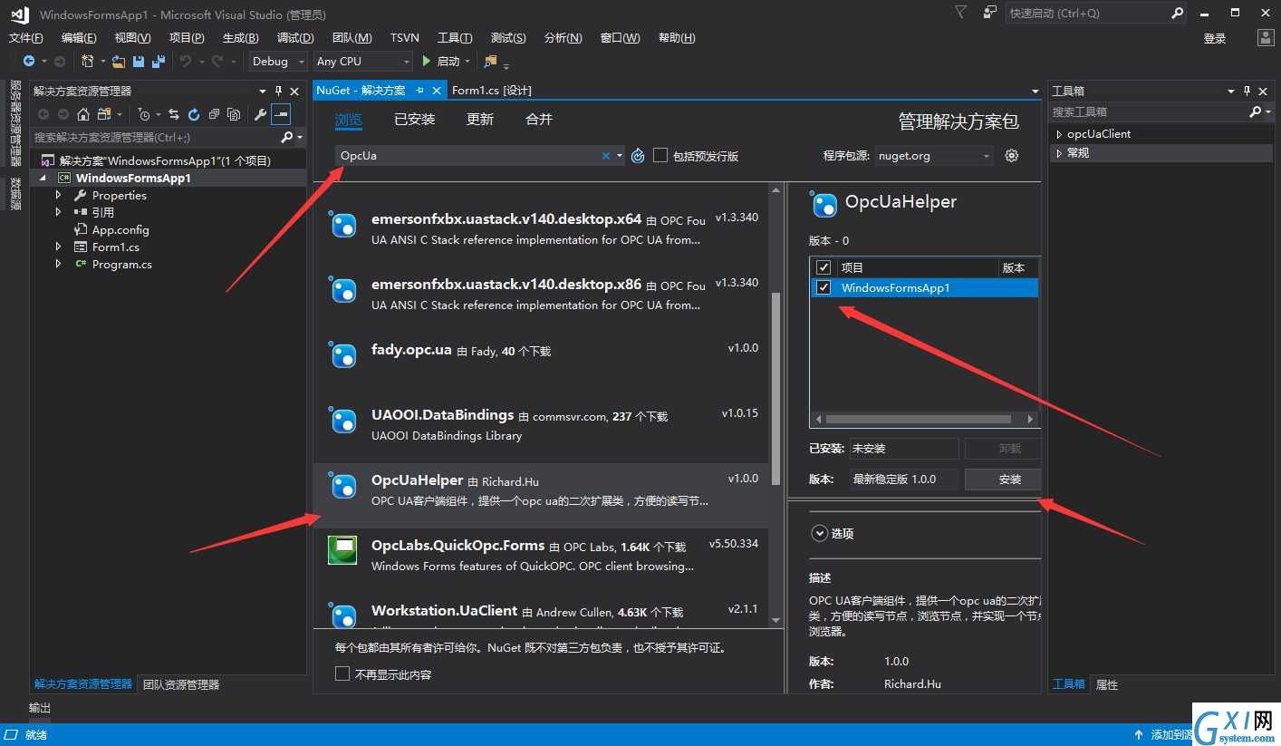Click the Undo arrow icon
Screen dimensions: 1281x746
point(185,62)
